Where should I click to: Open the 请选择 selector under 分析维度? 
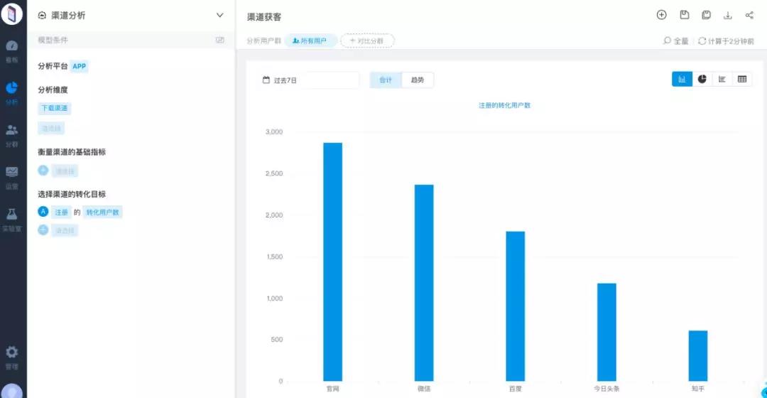51,128
